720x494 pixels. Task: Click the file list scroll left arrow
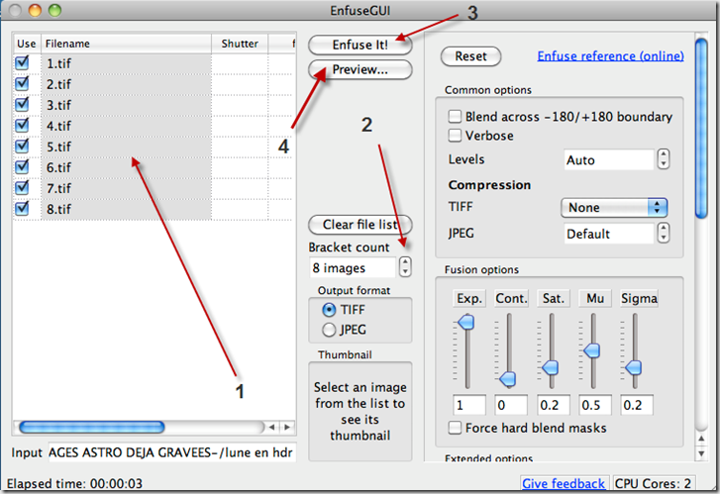[x=271, y=427]
